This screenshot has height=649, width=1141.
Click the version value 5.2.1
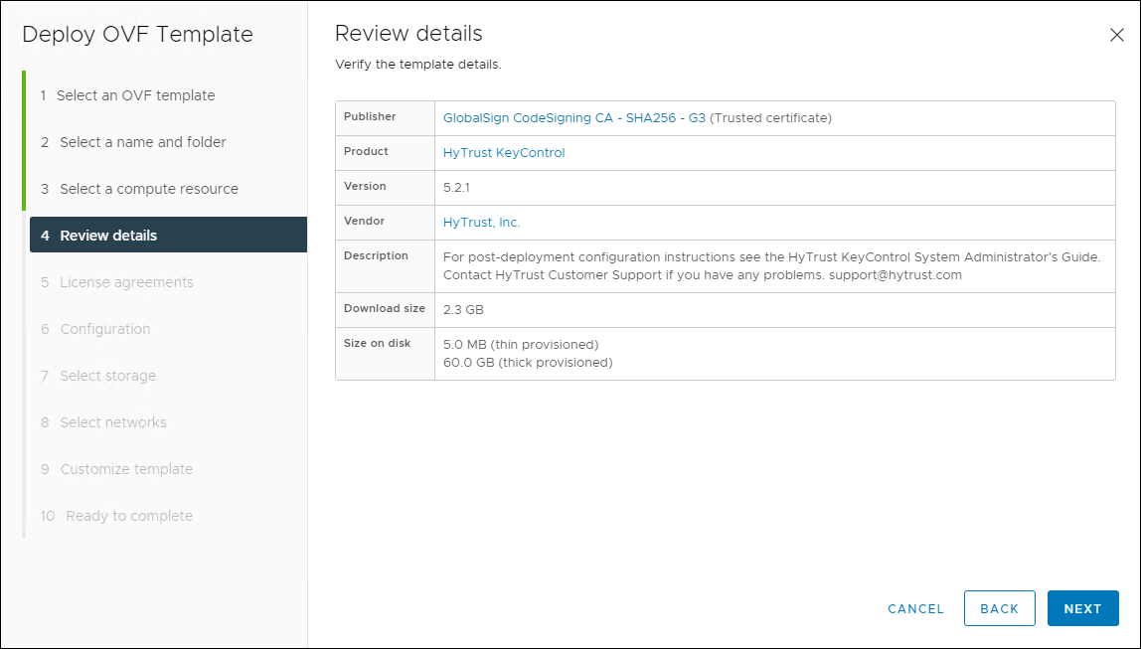(x=456, y=188)
